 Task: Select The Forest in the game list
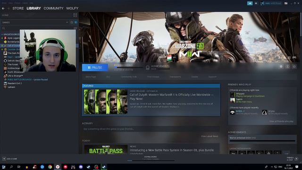[x=13, y=64]
